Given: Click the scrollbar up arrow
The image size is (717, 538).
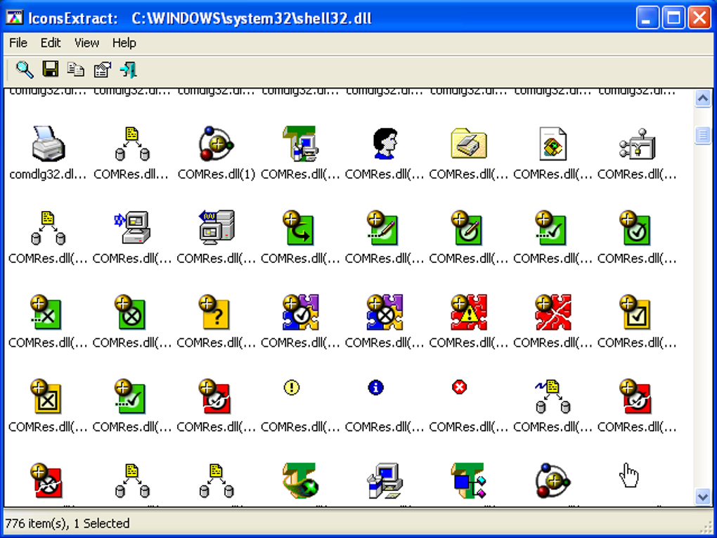Looking at the screenshot, I should click(x=703, y=98).
